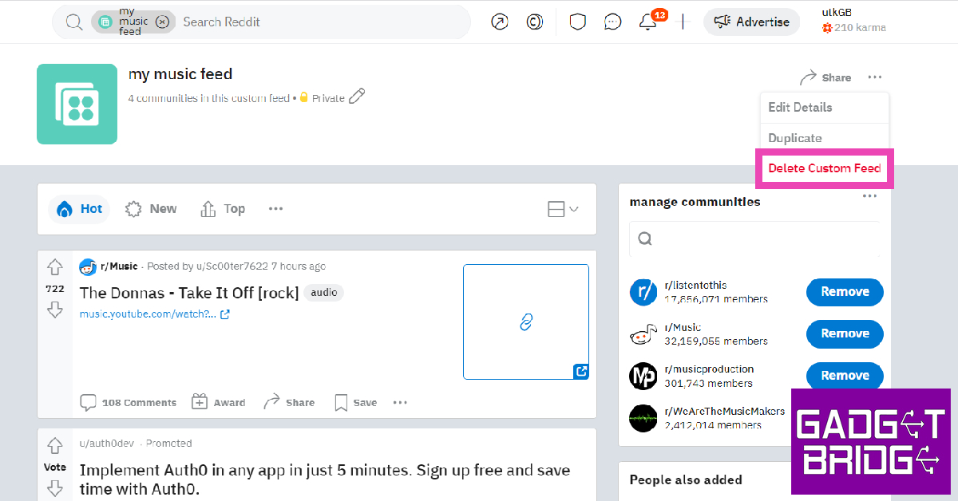This screenshot has width=958, height=501.
Task: Open manage communities ellipsis menu
Action: click(869, 196)
